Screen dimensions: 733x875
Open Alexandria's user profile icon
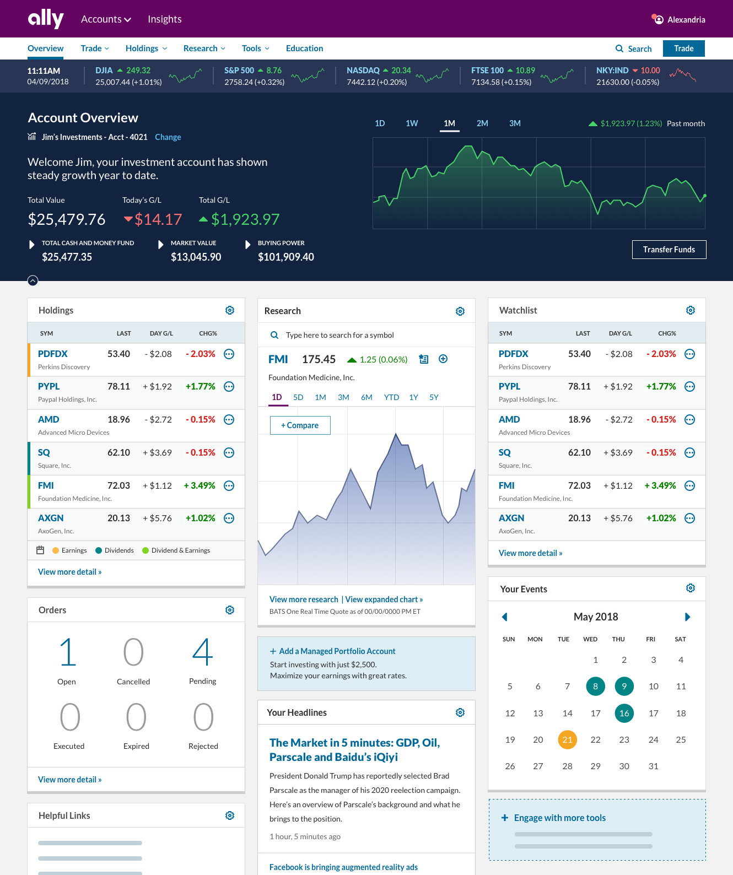pos(658,19)
